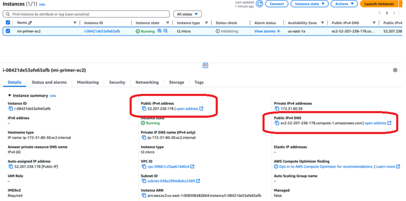Copy the Public IPv4 address value
406x201 pixels.
coord(144,109)
